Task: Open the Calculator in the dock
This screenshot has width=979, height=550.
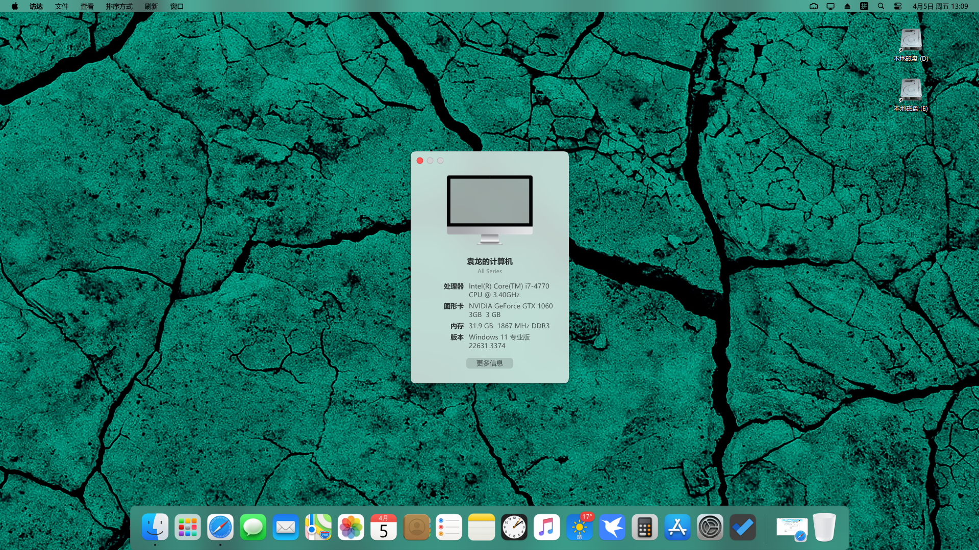Action: (644, 527)
